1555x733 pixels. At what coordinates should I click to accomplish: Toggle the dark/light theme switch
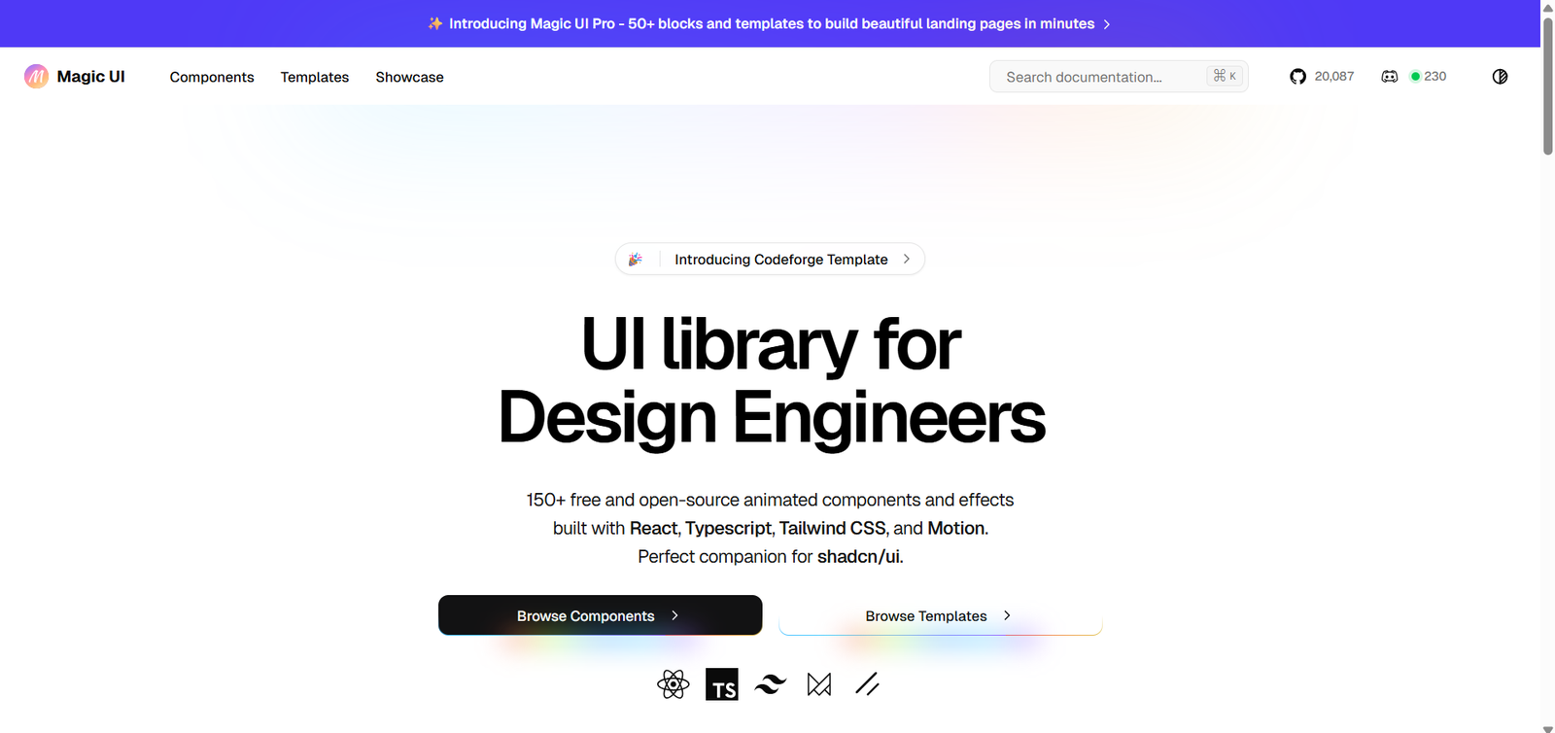[1500, 77]
